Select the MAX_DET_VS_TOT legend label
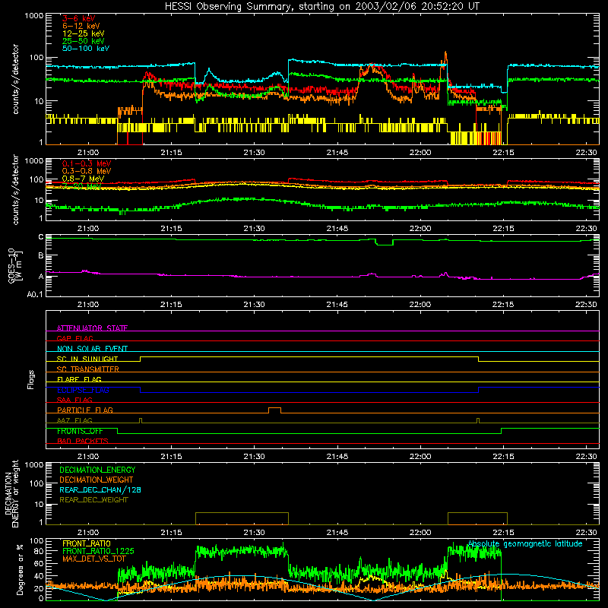 pos(94,559)
